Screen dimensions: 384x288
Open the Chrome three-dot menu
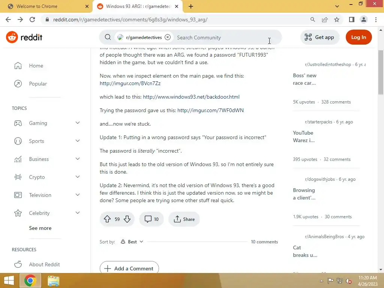pyautogui.click(x=376, y=19)
